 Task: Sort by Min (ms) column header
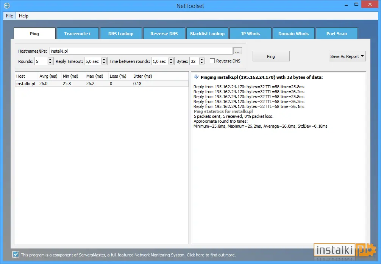(x=73, y=76)
